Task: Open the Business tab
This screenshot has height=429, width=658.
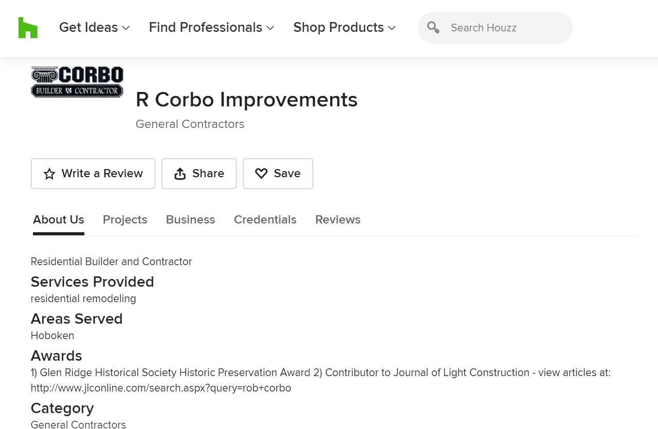Action: [x=190, y=220]
